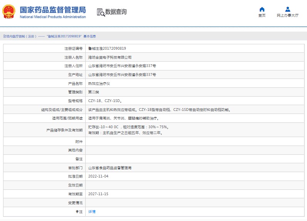Click the 型号规格 label
Viewport: 307px width, 221px height.
coord(75,101)
